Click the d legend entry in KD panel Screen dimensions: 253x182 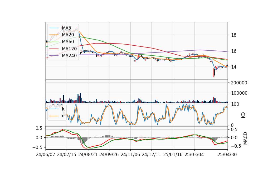point(63,116)
